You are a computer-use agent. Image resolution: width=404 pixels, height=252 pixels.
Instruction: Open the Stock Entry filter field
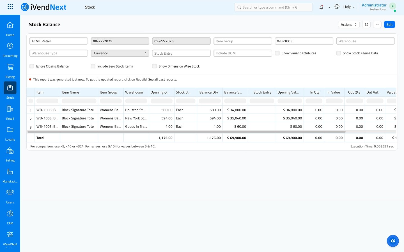[181, 53]
